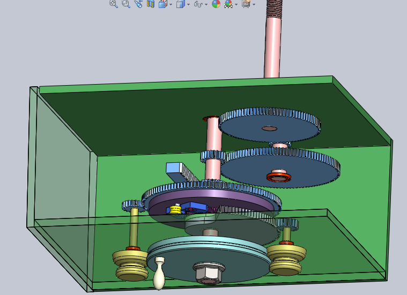
Task: Select the Zoom to Area magnifier tool
Action: click(x=126, y=4)
